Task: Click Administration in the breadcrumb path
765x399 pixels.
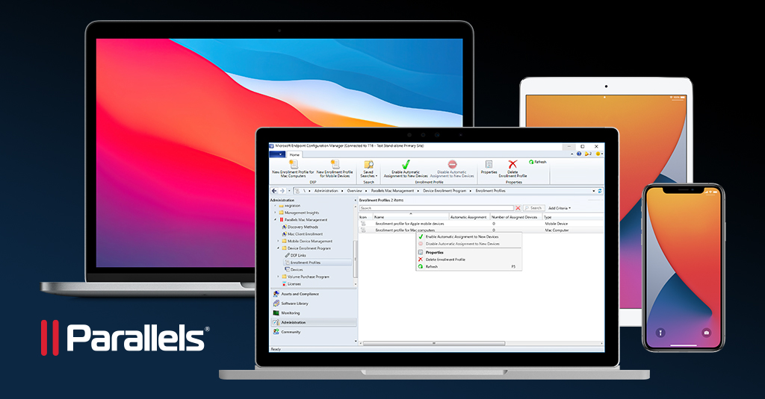Action: pyautogui.click(x=326, y=191)
